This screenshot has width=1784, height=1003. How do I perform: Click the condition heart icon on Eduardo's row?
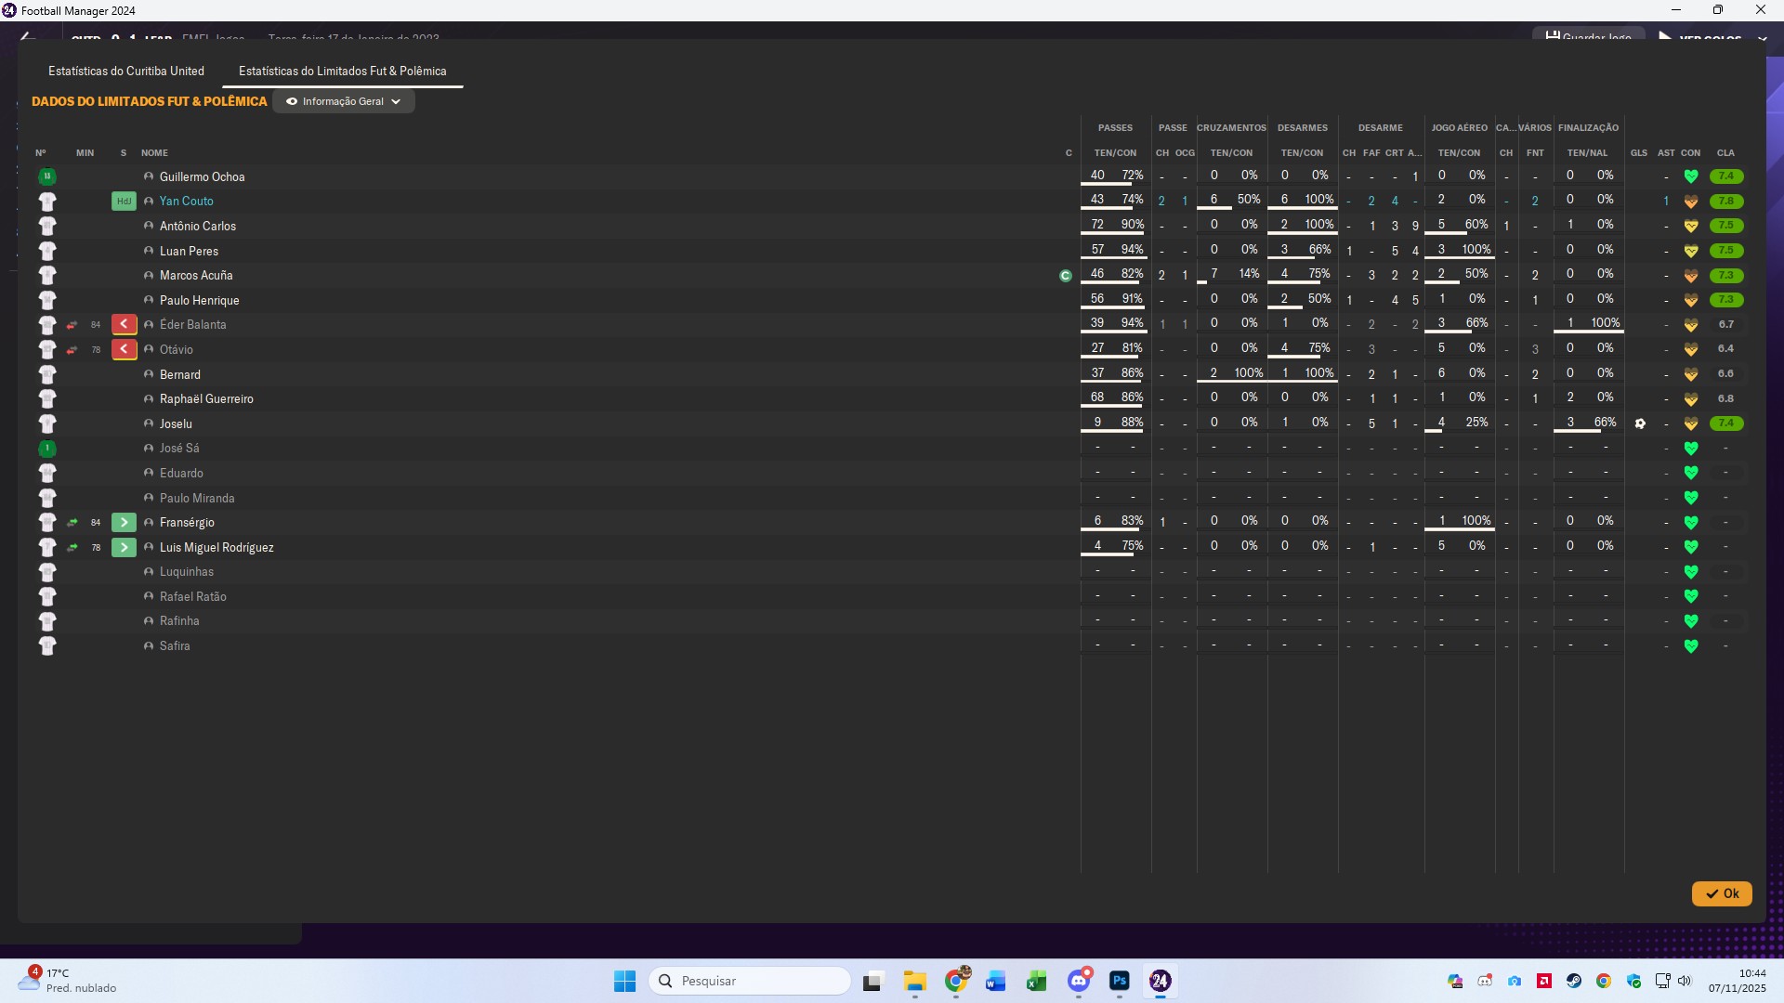1691,473
